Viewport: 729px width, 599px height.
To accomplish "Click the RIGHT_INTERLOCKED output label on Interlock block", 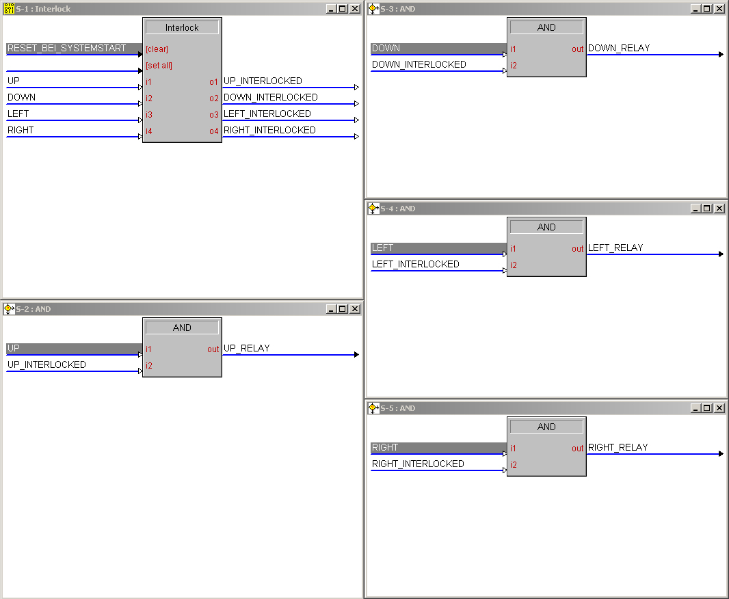I will [269, 131].
